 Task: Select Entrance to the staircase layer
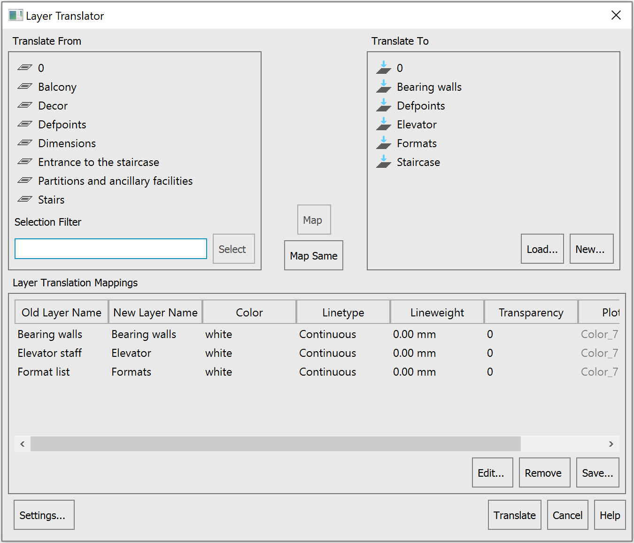coord(99,162)
